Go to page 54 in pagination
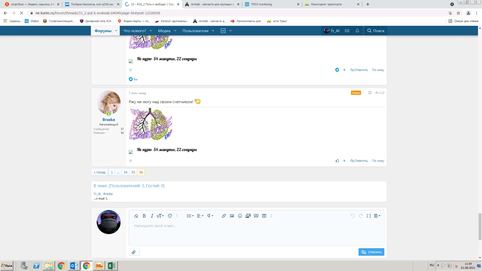The image size is (482, 271). 126,172
